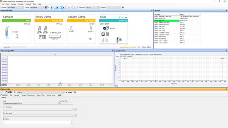Click the QQQ gas cylinder icon

(x=119, y=40)
